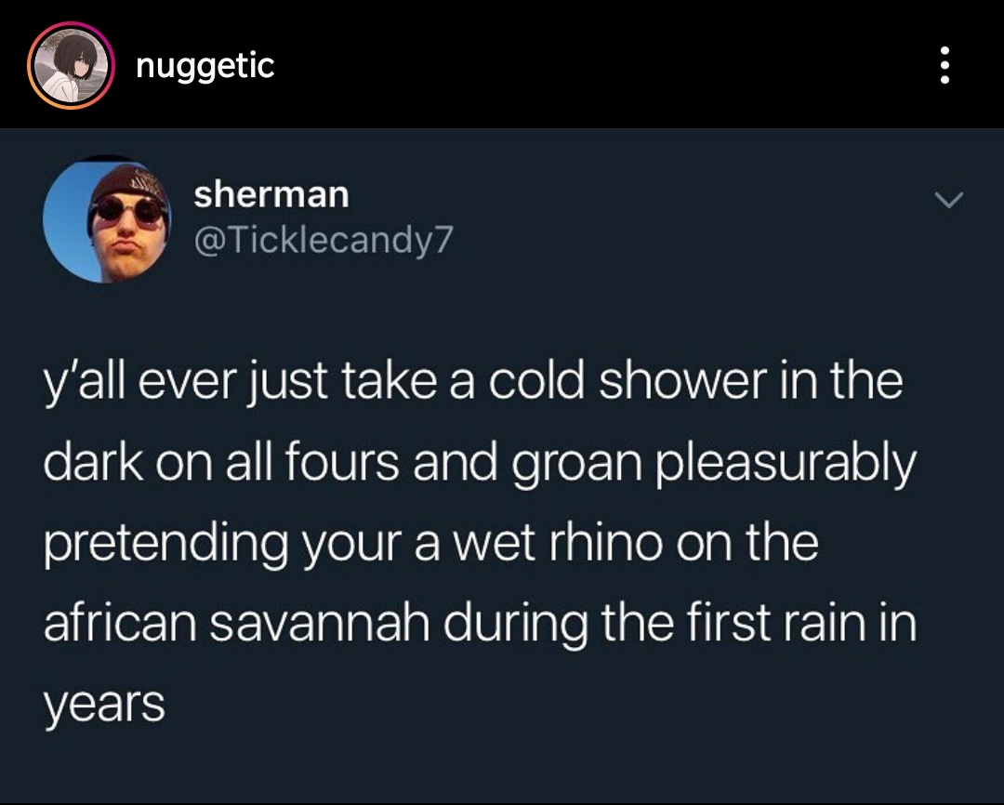The height and width of the screenshot is (805, 1004).
Task: Click the word "pleasurably" in the tweet
Action: (x=786, y=464)
